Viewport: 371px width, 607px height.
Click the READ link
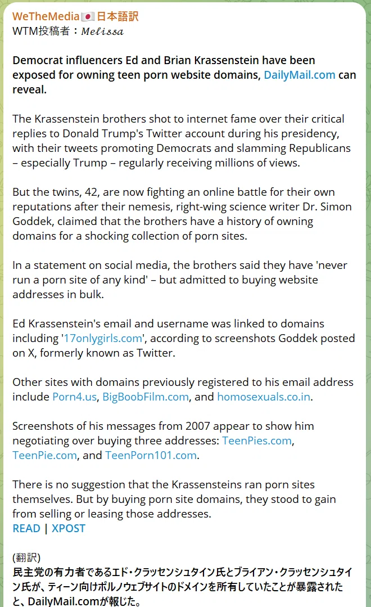[x=26, y=528]
